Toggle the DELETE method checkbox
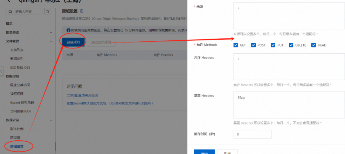This screenshot has height=154, width=345. [291, 45]
